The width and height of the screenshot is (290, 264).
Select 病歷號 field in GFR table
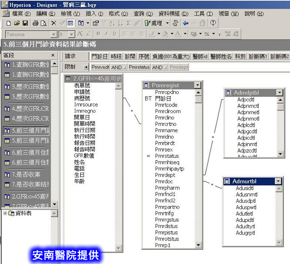click(82, 98)
